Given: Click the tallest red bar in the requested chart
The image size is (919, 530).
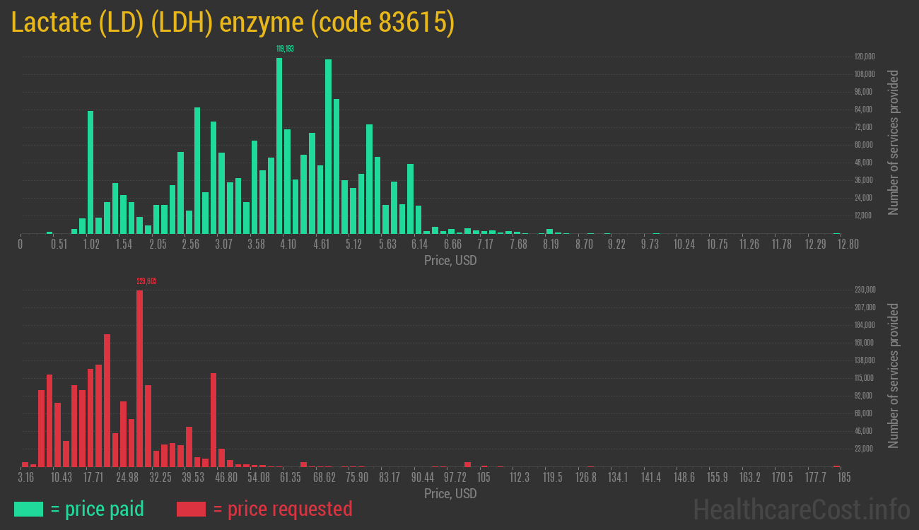Looking at the screenshot, I should click(x=139, y=378).
